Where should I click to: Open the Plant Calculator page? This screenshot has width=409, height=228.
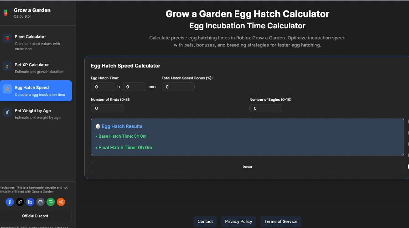[x=36, y=42]
